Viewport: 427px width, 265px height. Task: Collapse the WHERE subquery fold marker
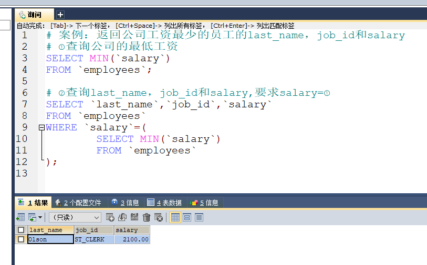click(x=41, y=127)
